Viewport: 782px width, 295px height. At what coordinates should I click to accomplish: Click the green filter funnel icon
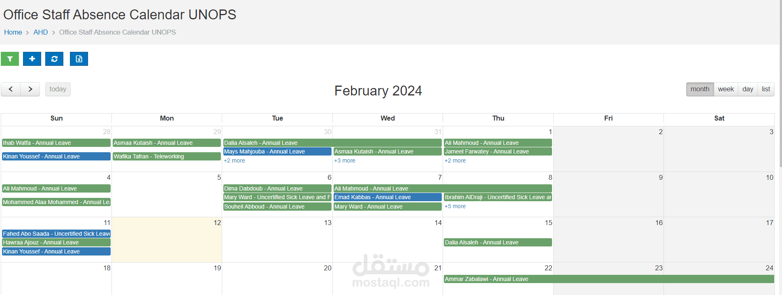coord(10,59)
